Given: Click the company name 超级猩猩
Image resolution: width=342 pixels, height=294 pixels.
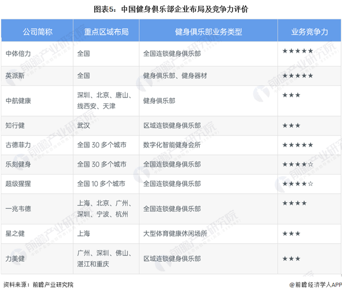Looking at the screenshot, I should click(18, 184).
